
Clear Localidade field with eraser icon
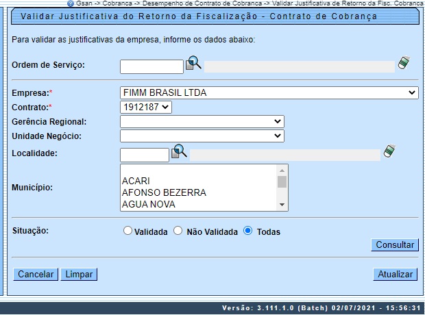click(389, 151)
